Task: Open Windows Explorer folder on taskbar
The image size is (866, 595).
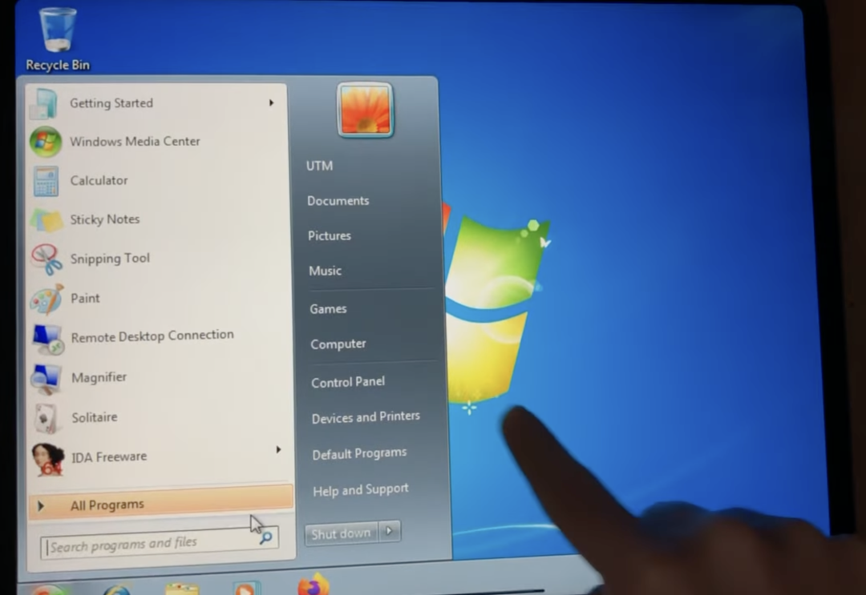Action: [182, 589]
